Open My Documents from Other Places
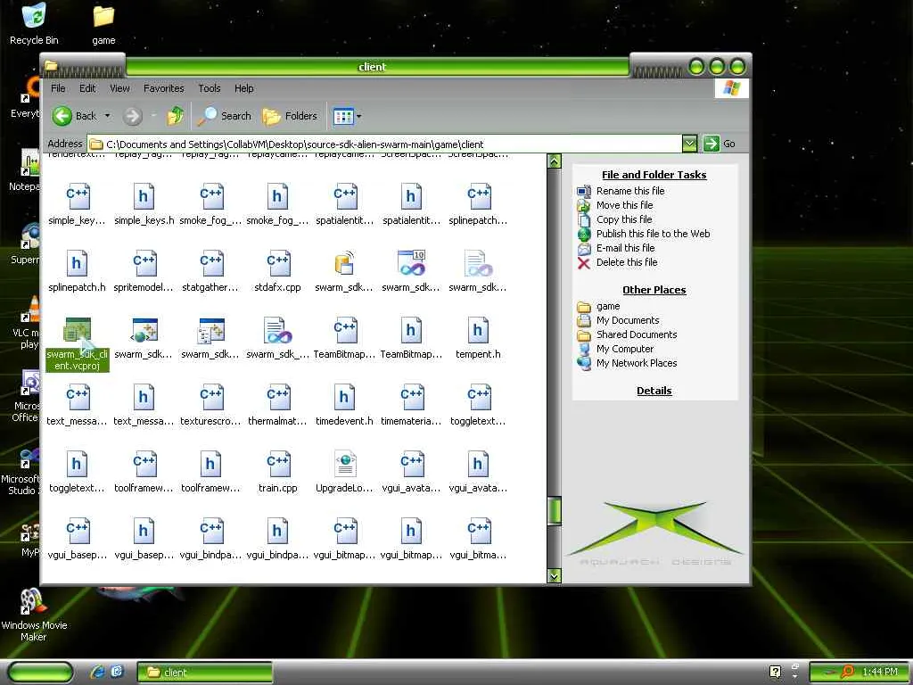The image size is (913, 685). [x=628, y=320]
